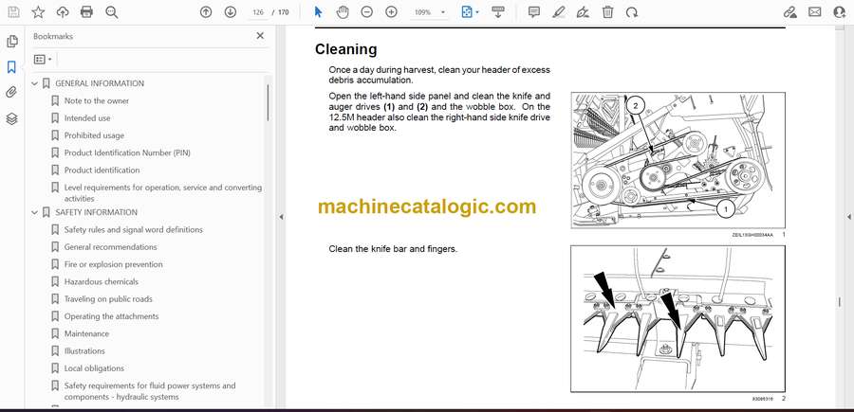Open the layers panel

(11, 119)
